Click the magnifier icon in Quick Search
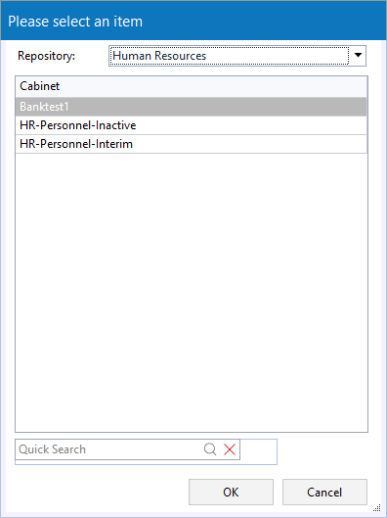 [x=210, y=449]
